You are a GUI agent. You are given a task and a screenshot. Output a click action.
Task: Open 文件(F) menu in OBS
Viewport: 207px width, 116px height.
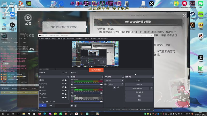[x=41, y=39]
